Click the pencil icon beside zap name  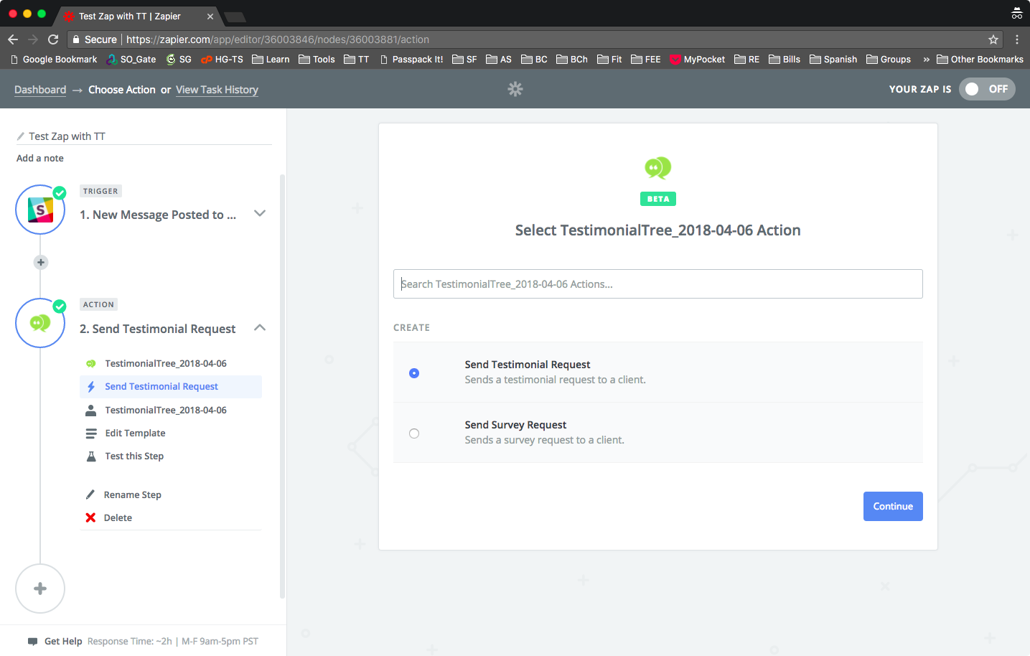[x=21, y=136]
